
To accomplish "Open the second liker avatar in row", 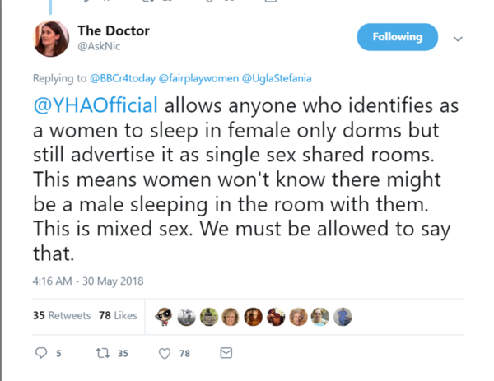I will click(187, 316).
